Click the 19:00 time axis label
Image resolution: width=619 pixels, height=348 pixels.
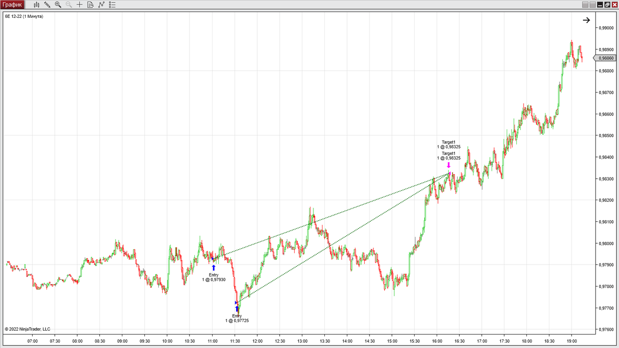click(x=572, y=341)
